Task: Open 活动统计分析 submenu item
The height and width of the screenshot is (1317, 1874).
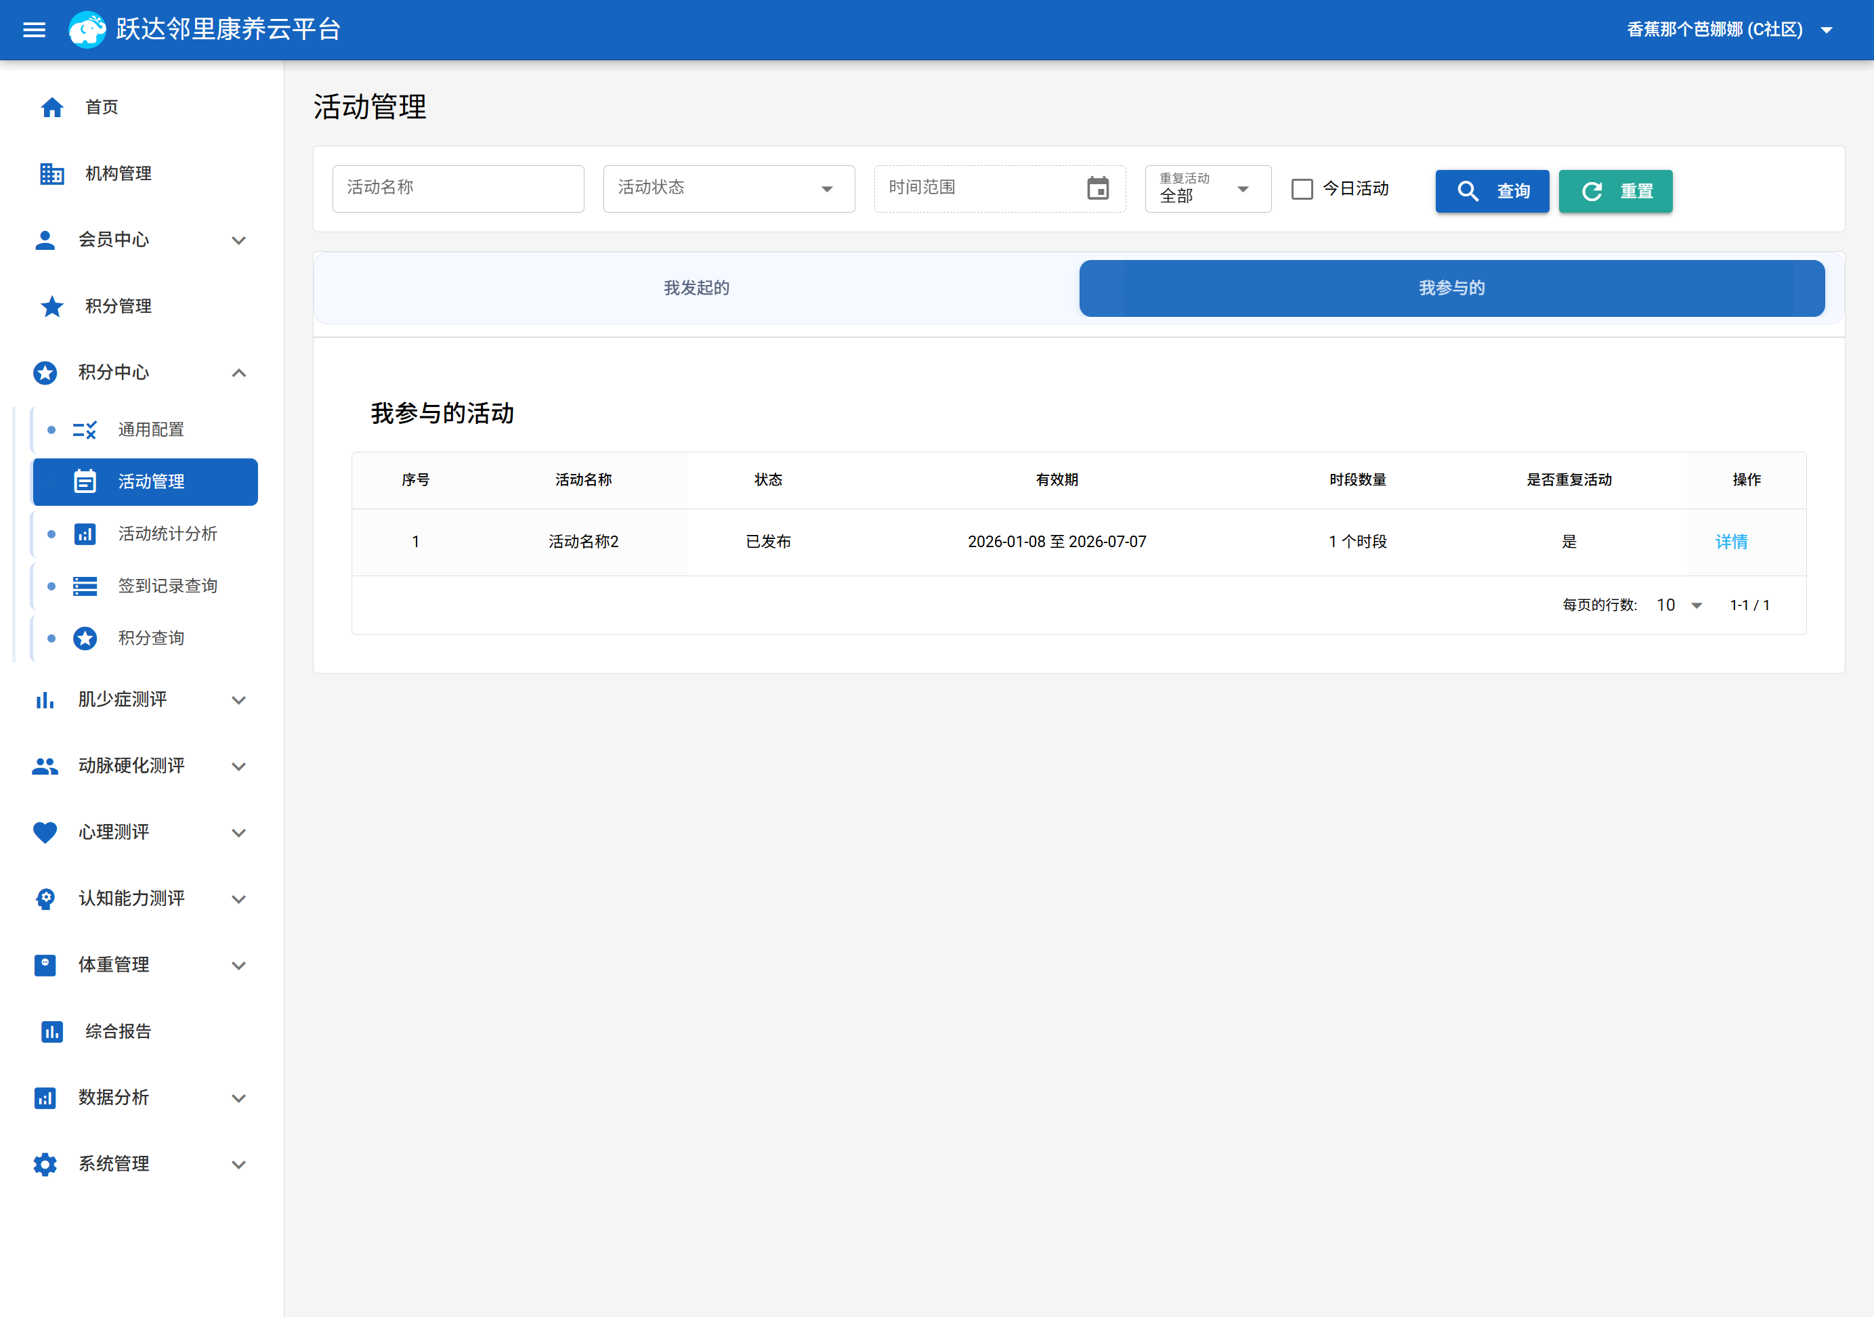Action: tap(144, 534)
